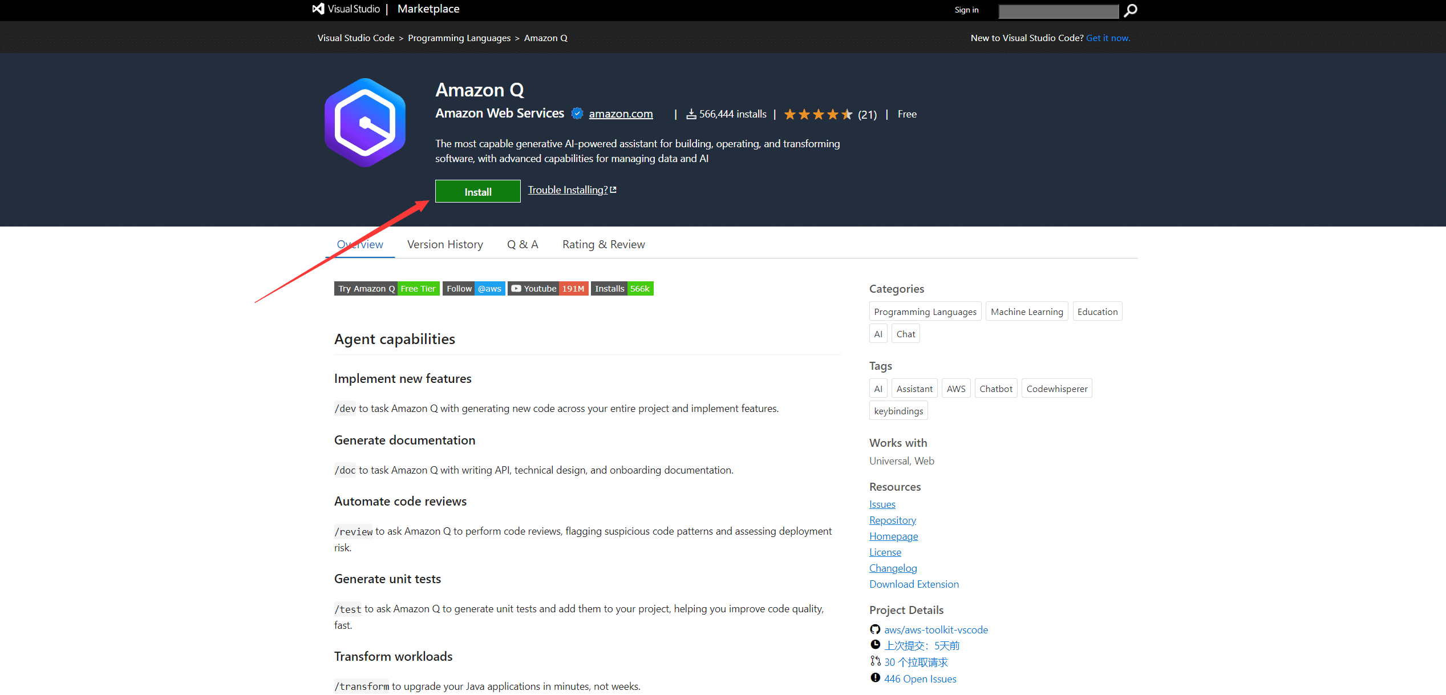1446x695 pixels.
Task: Click the GitHub aws/aws-toolkit-vscode repo link
Action: [935, 629]
